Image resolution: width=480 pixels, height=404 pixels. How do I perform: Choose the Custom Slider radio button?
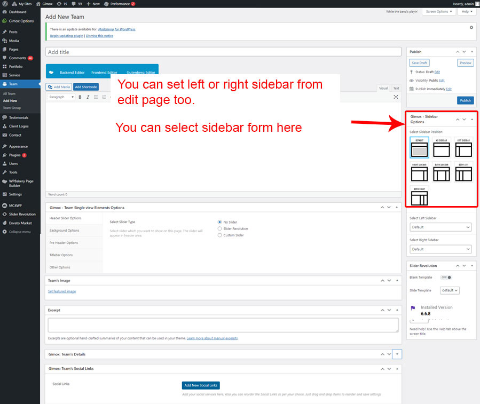(x=219, y=235)
